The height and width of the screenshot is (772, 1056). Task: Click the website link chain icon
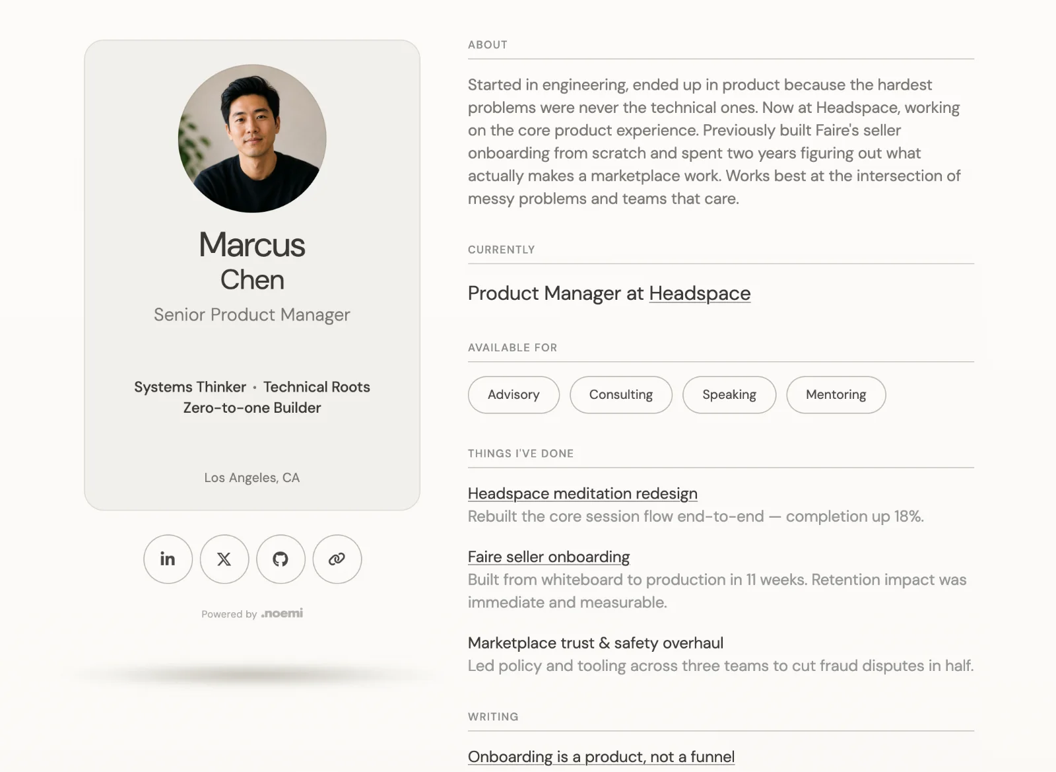[337, 559]
